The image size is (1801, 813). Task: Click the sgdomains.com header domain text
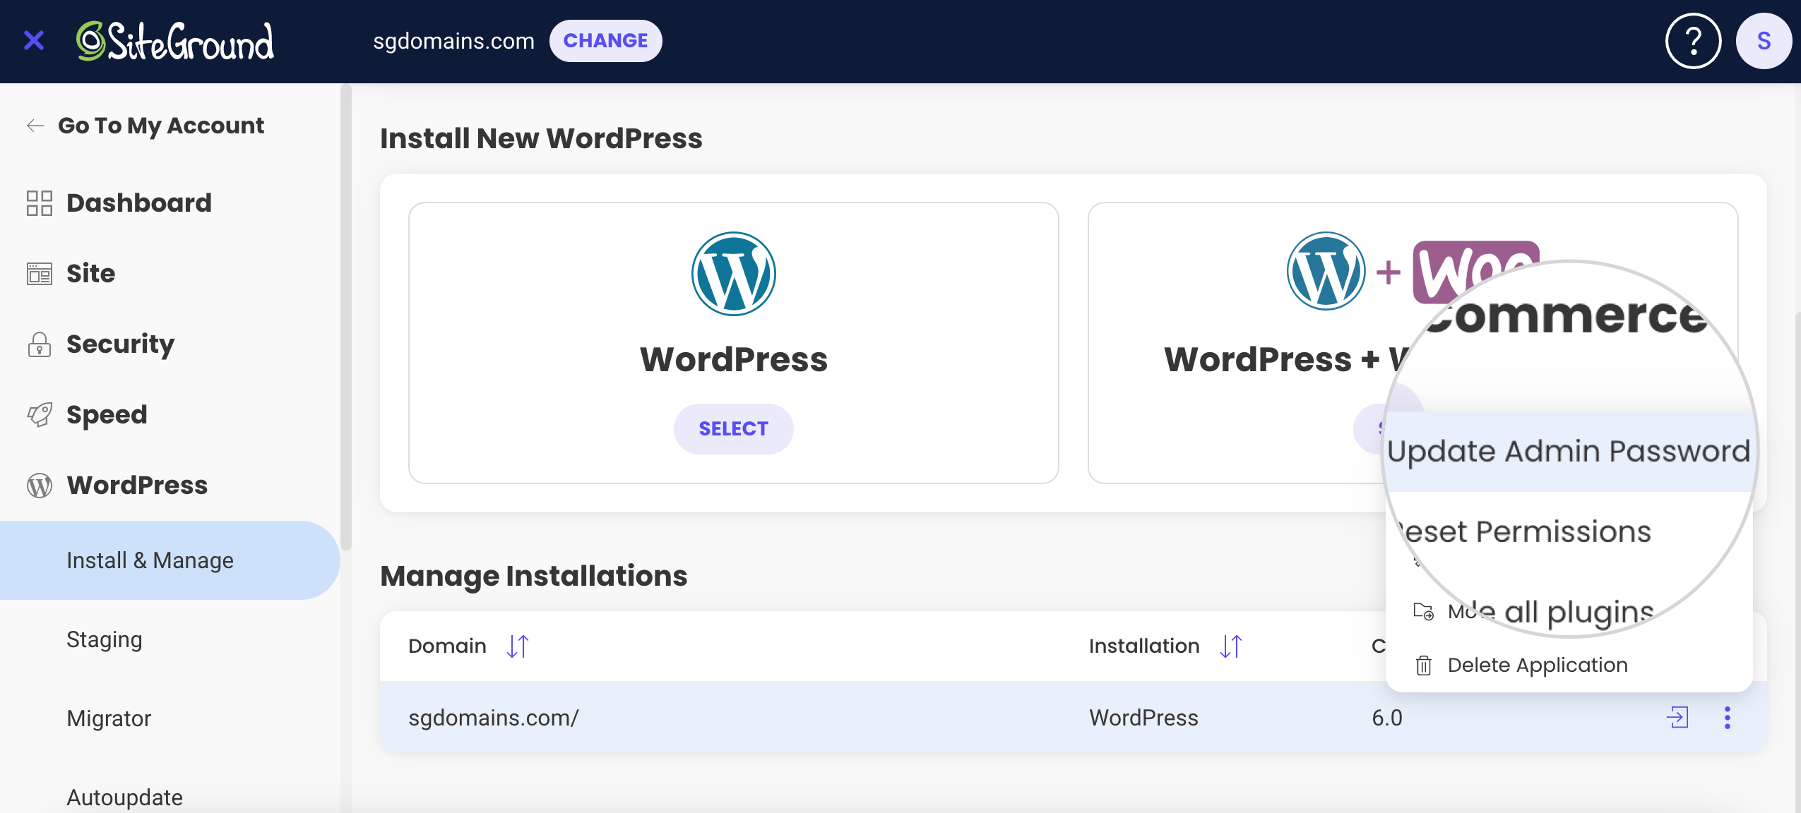tap(453, 41)
